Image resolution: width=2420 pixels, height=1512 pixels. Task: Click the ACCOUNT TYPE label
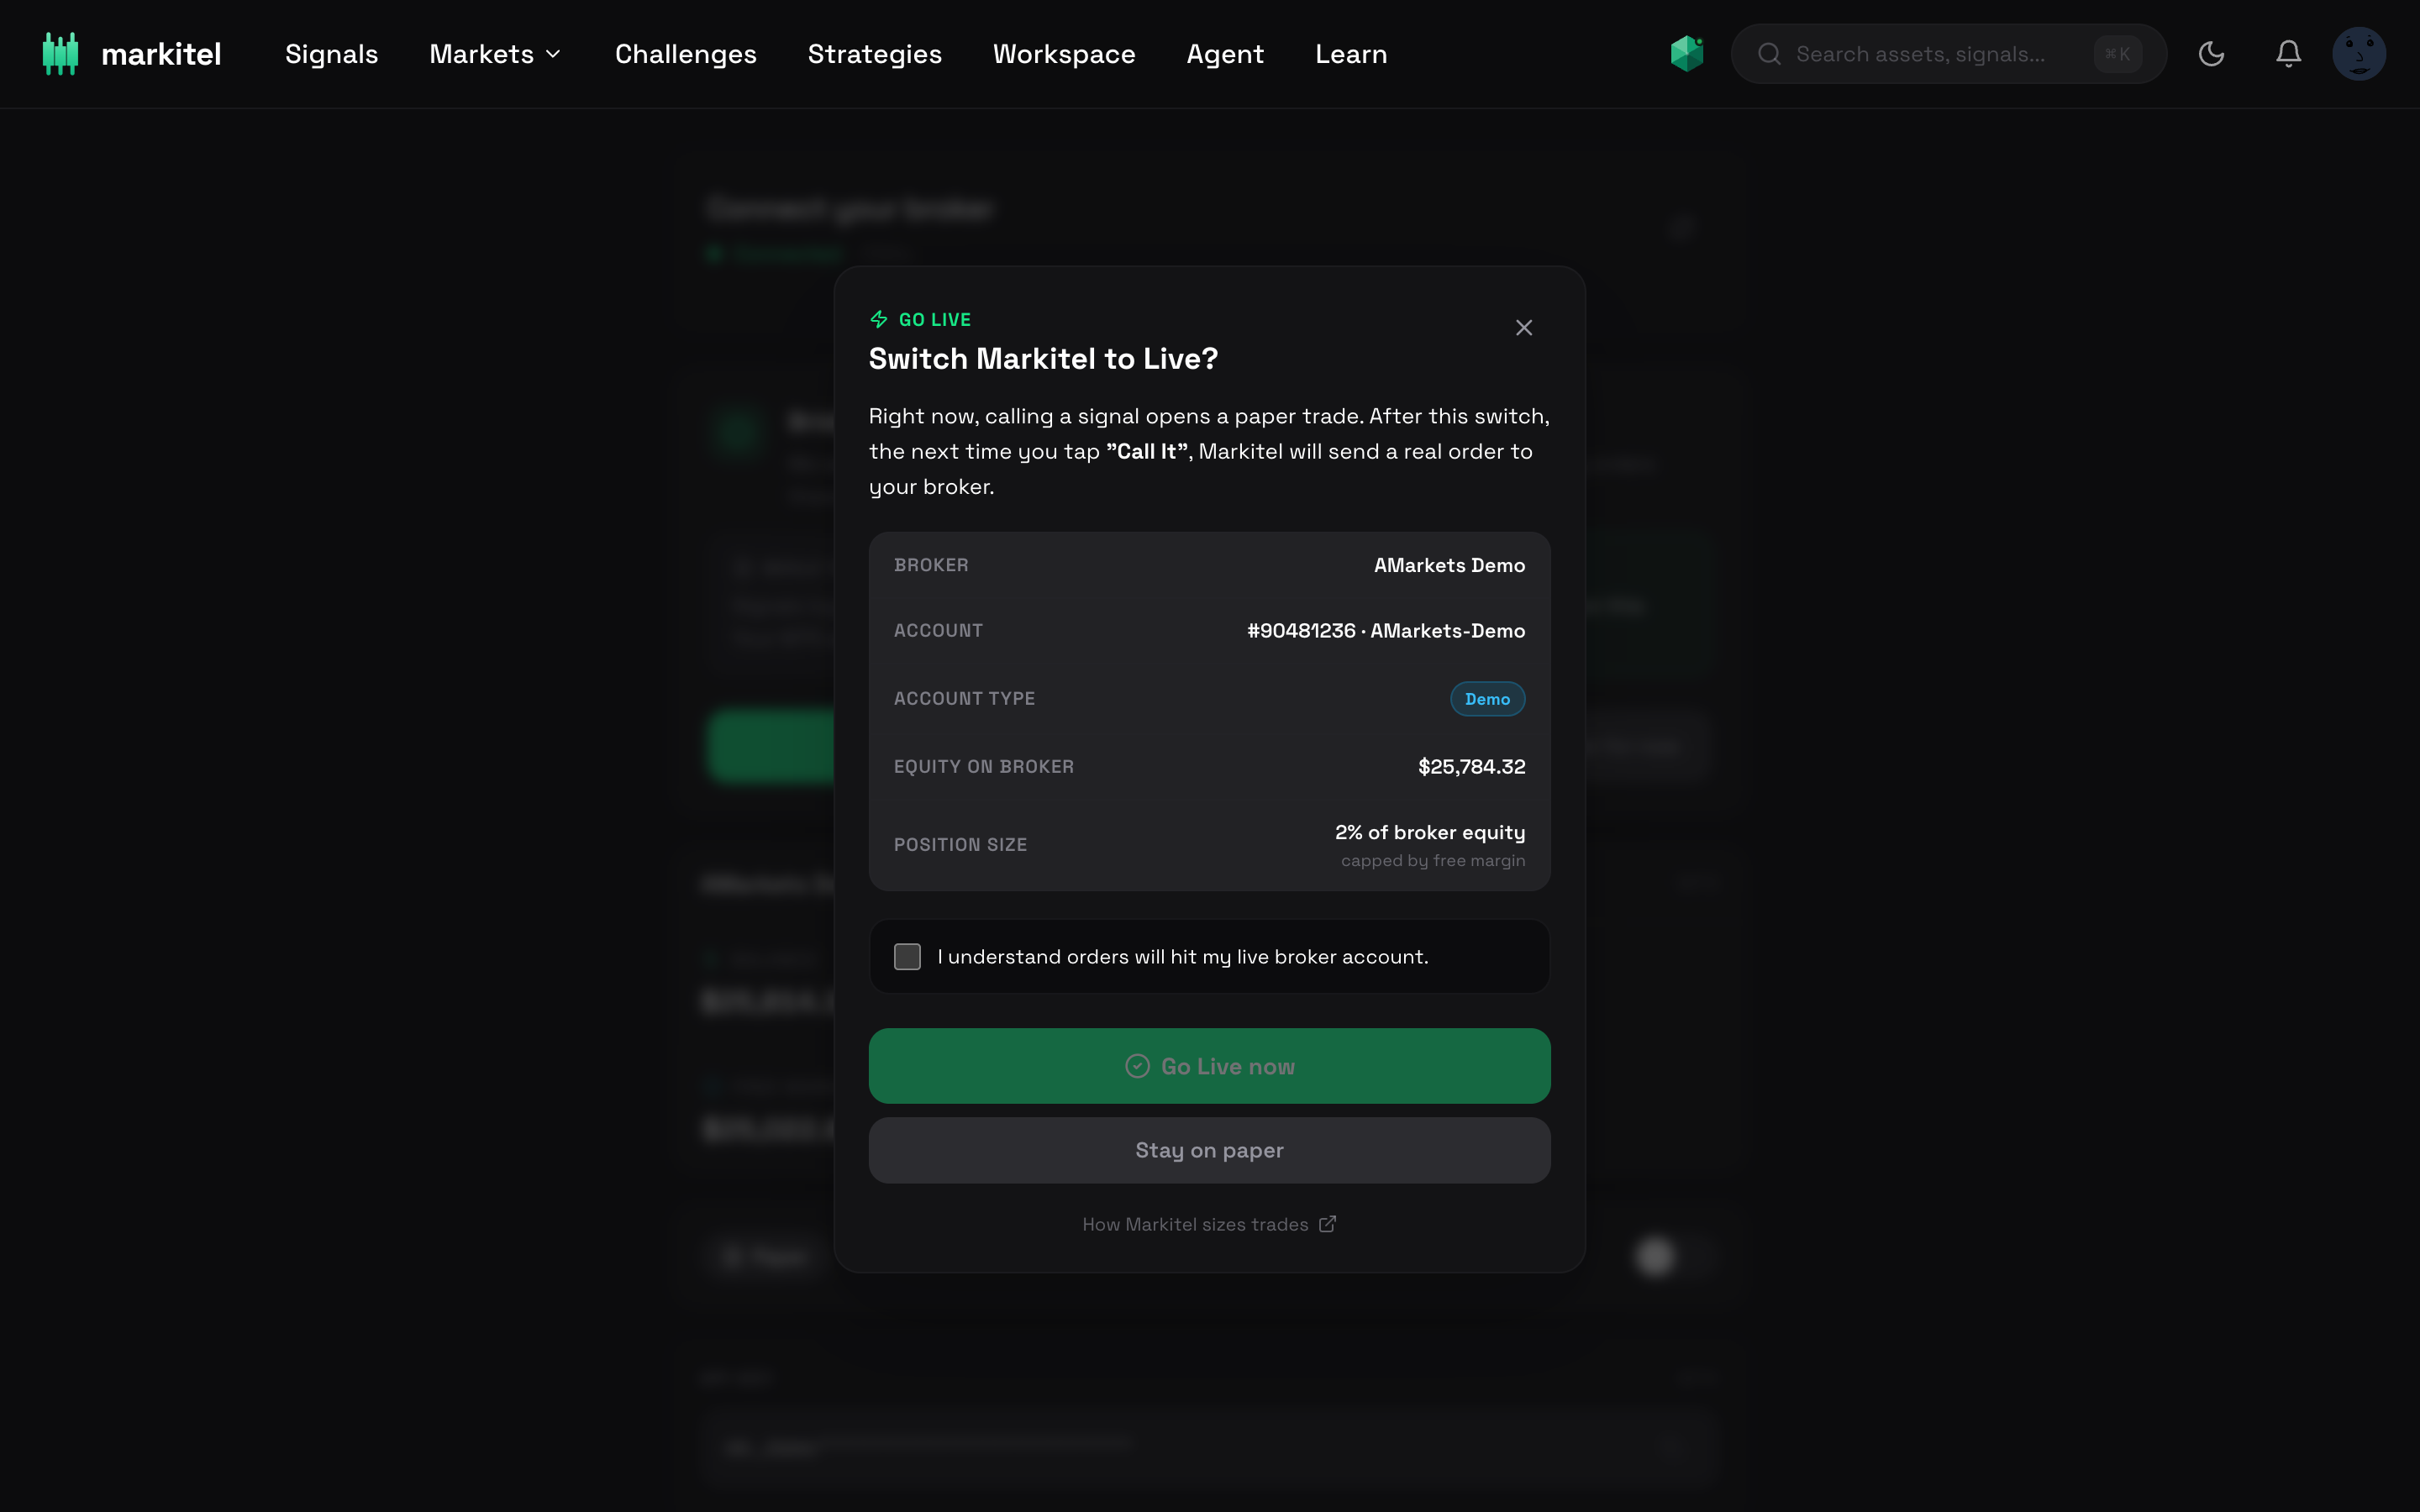[x=964, y=699]
